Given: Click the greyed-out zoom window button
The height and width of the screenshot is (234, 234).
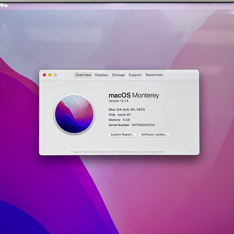Looking at the screenshot, I should pos(55,75).
